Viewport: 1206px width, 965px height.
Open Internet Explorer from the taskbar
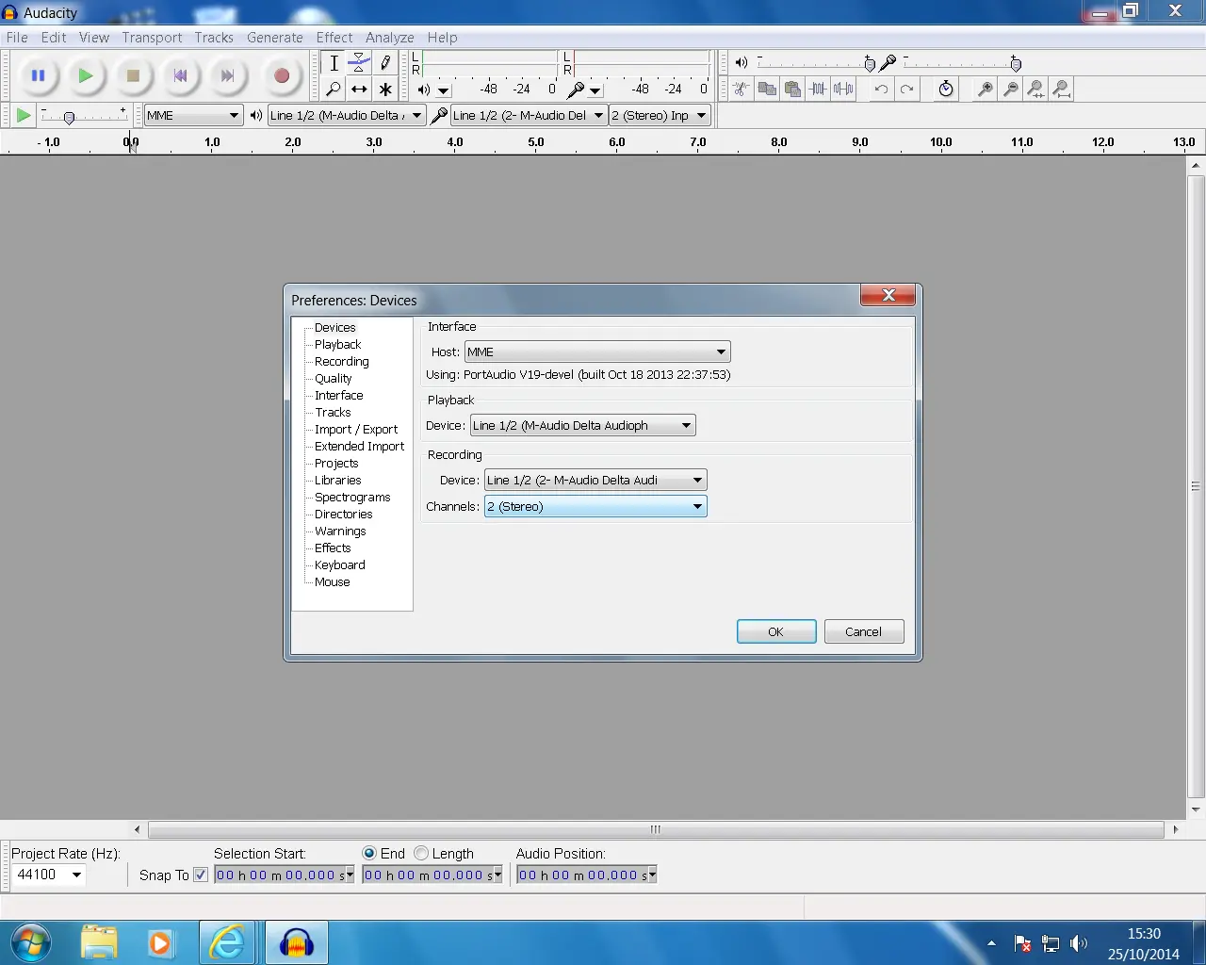(x=226, y=942)
